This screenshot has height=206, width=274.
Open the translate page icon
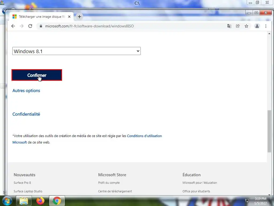coord(229,26)
